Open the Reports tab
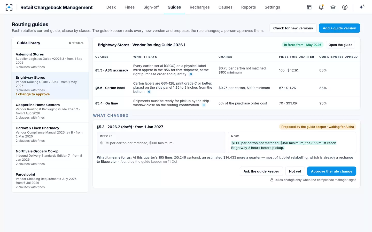Image resolution: width=372 pixels, height=232 pixels. tap(249, 7)
